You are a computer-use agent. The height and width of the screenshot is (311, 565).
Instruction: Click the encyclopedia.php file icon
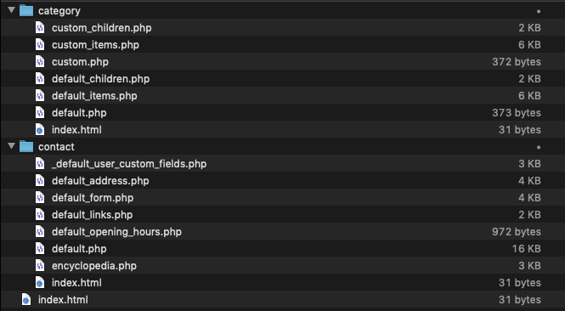[40, 266]
